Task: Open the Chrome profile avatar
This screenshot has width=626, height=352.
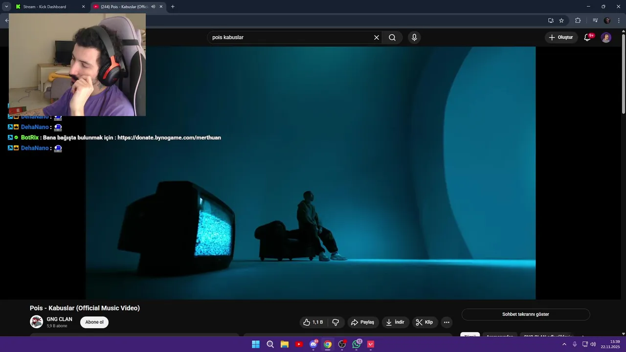Action: pyautogui.click(x=607, y=21)
